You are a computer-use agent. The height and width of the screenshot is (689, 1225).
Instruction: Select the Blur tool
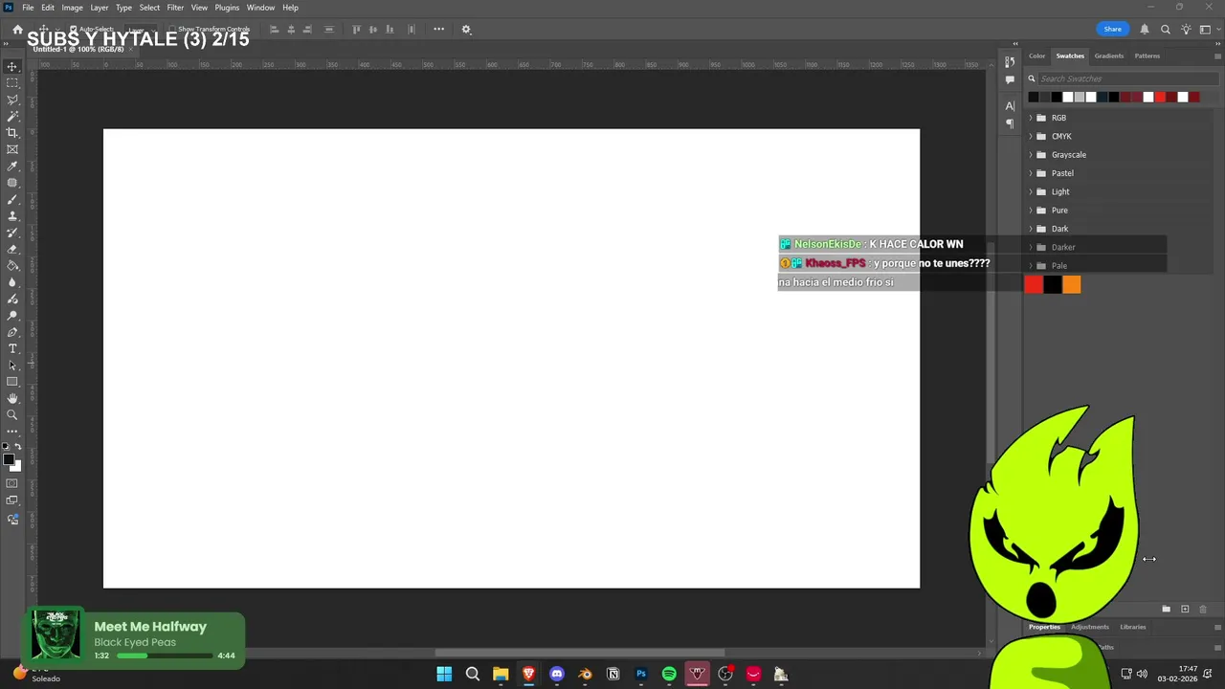12,282
